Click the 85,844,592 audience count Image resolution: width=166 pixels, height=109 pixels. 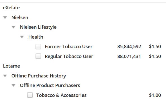pyautogui.click(x=129, y=46)
